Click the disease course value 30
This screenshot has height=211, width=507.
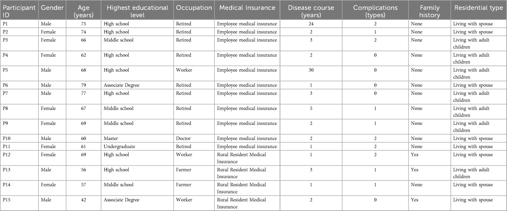click(x=311, y=70)
